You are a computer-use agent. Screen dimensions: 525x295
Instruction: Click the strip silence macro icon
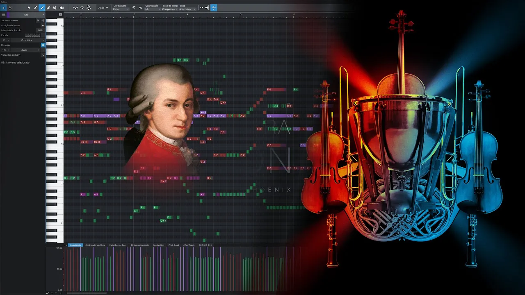pos(89,8)
